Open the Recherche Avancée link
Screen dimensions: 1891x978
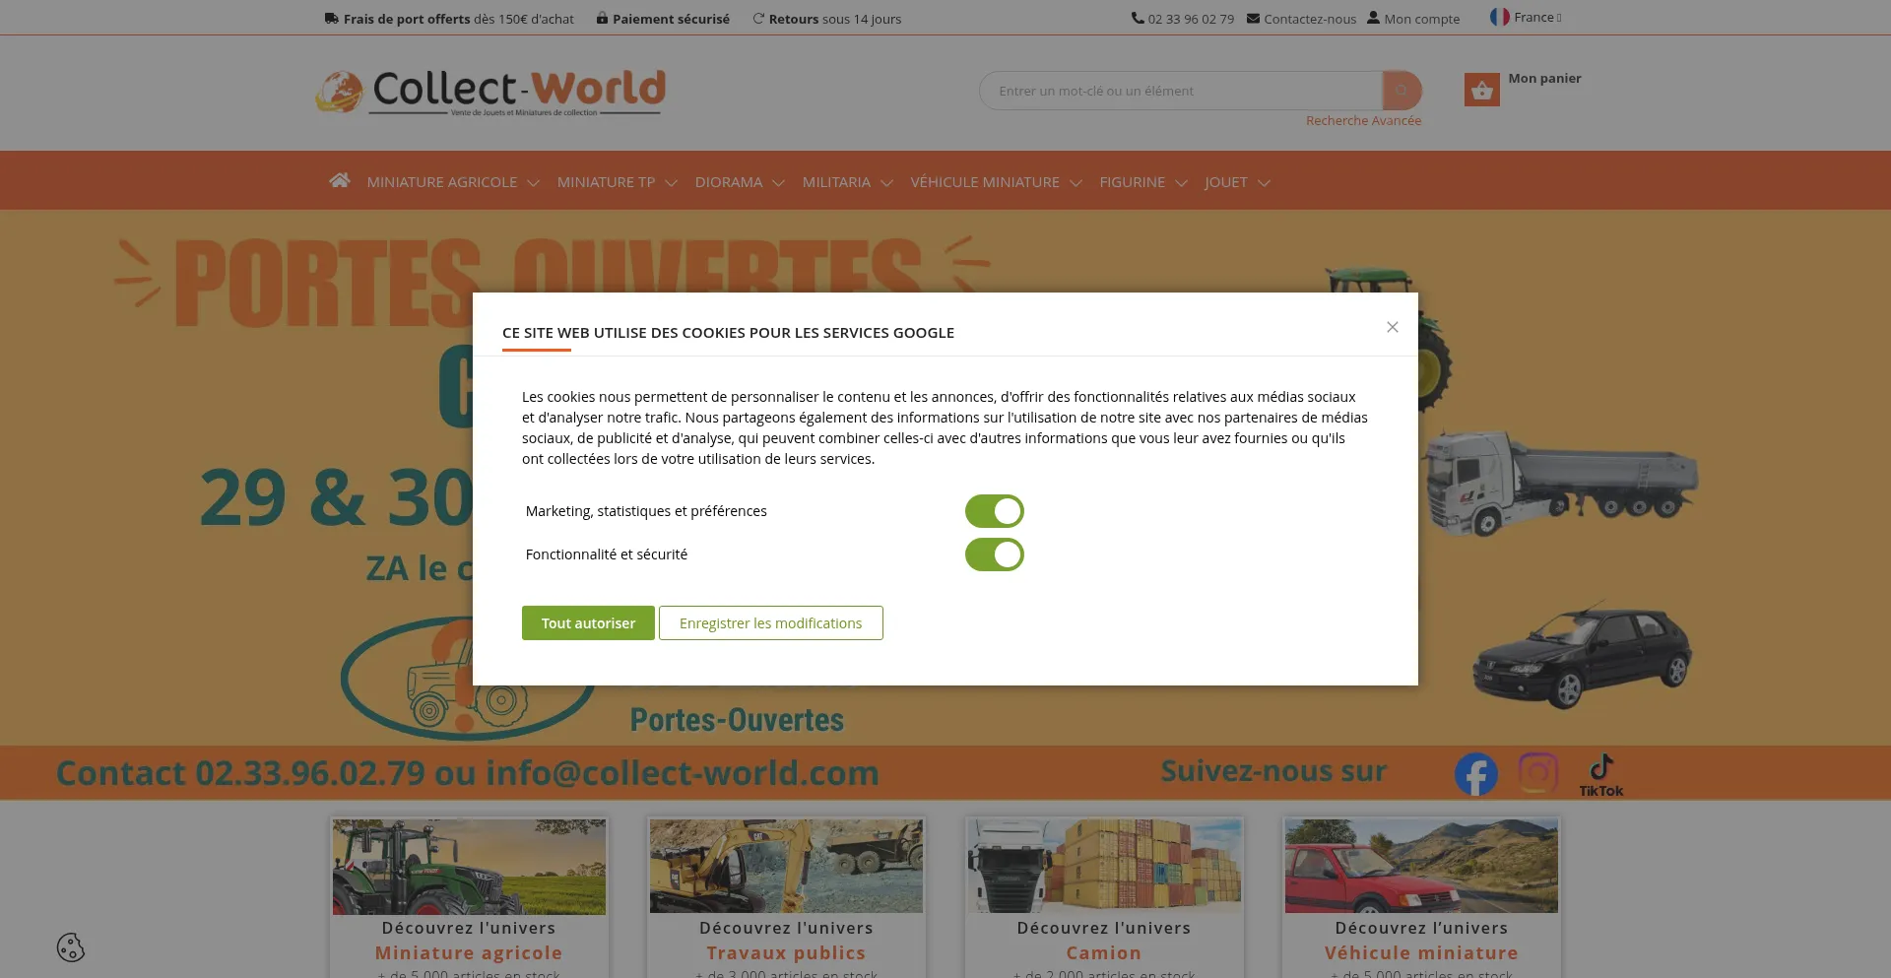click(1363, 121)
